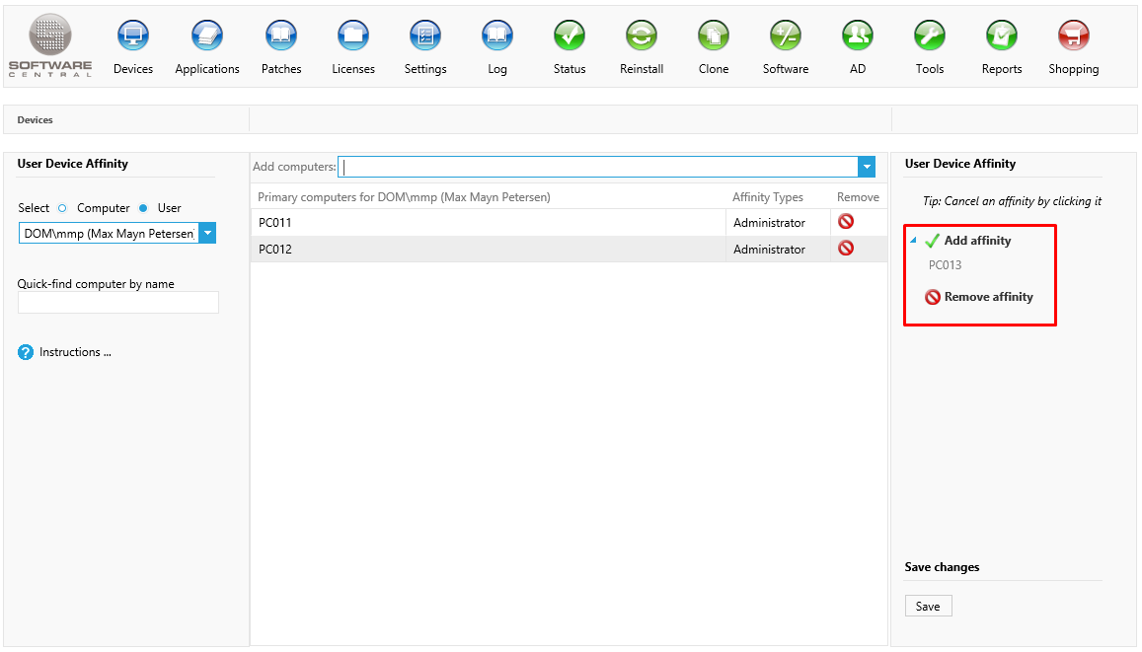
Task: Select the Computer radio button
Action: 62,208
